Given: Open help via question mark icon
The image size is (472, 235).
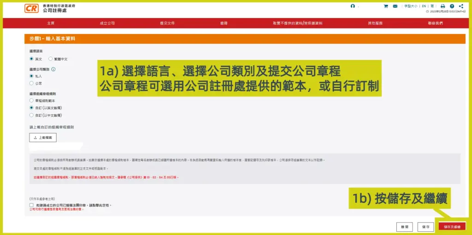Looking at the screenshot, I should point(452,6).
